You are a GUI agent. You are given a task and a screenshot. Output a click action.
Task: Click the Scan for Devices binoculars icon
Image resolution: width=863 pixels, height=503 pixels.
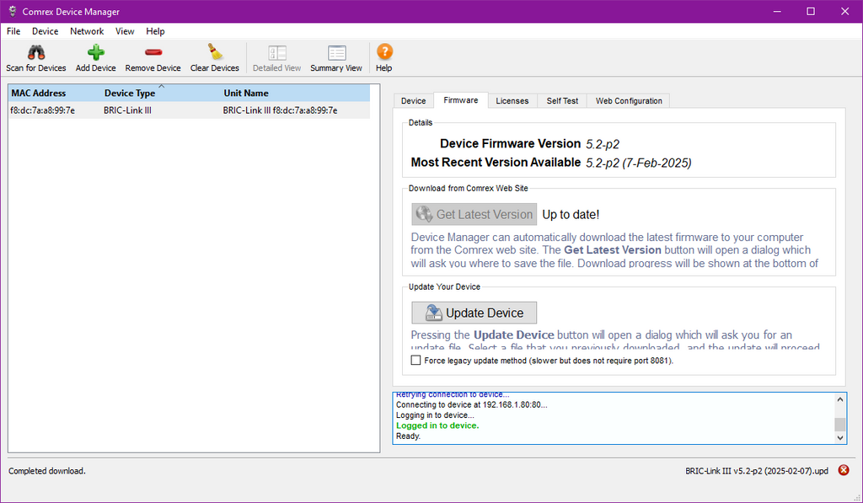(35, 53)
